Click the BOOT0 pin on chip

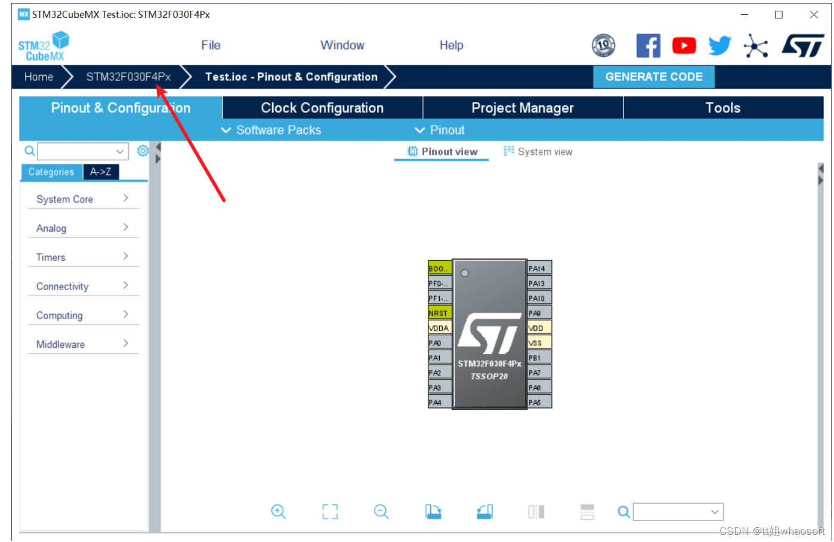(440, 268)
